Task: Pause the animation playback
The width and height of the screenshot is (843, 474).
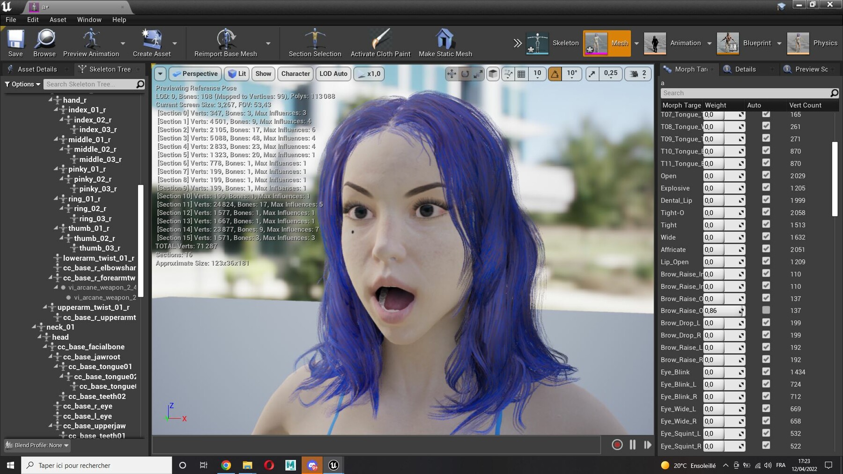Action: pyautogui.click(x=633, y=445)
